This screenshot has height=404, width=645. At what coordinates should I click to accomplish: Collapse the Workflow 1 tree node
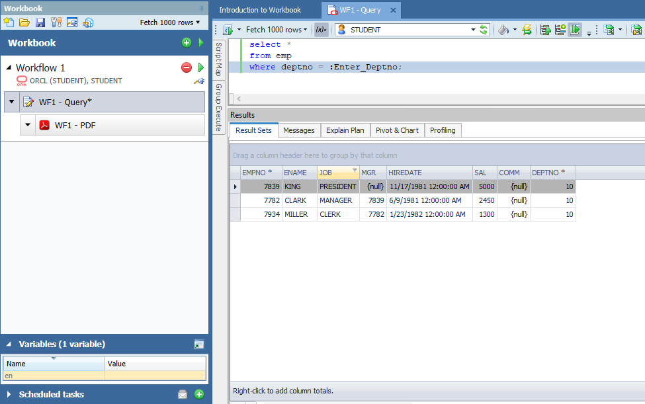(x=9, y=67)
